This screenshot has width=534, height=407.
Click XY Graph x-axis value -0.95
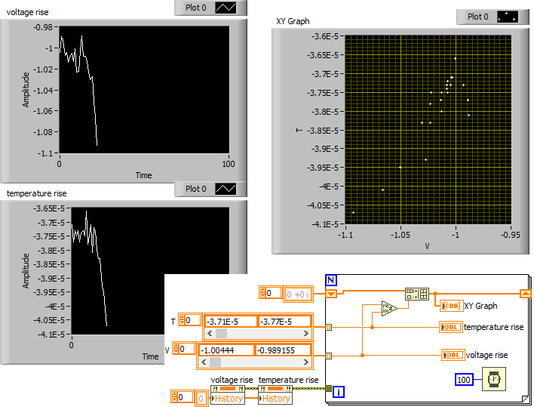[x=510, y=235]
